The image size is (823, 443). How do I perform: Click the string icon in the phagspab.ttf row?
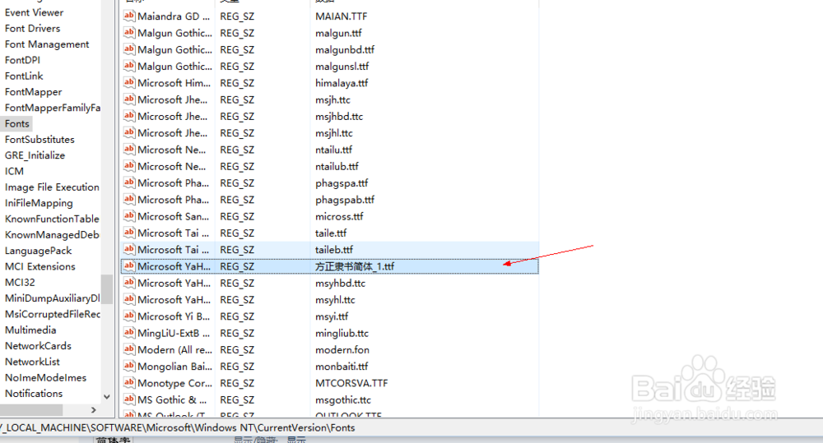coord(129,199)
